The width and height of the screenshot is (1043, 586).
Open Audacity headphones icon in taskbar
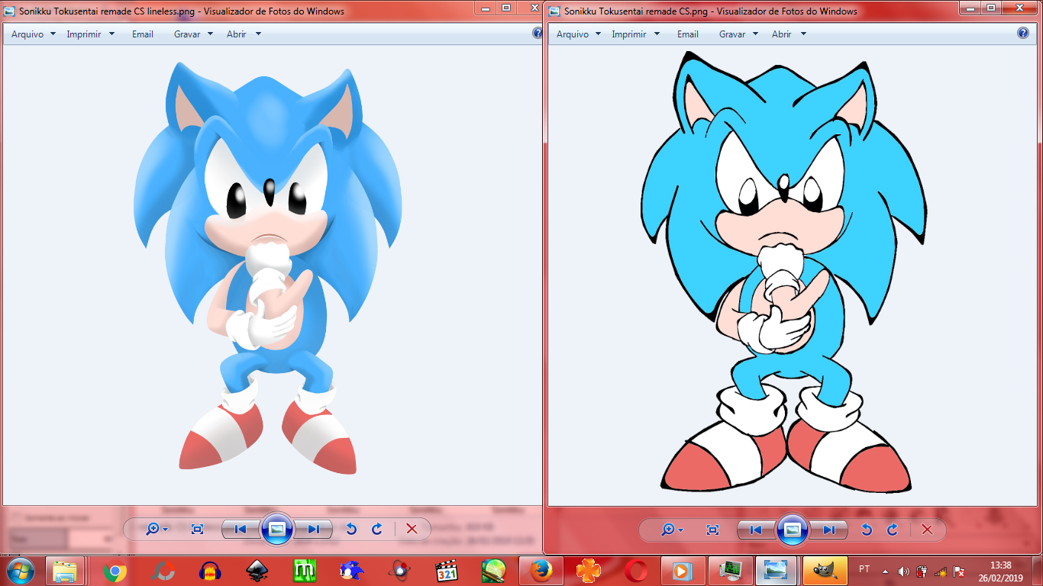(210, 571)
